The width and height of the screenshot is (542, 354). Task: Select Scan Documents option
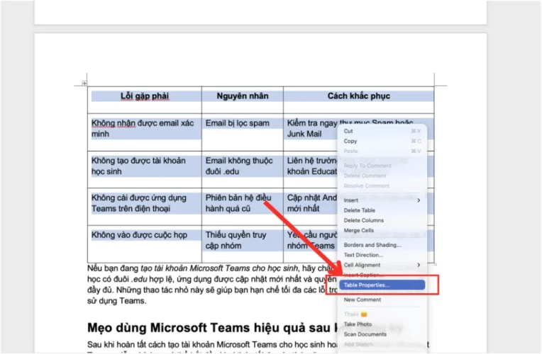coord(365,334)
